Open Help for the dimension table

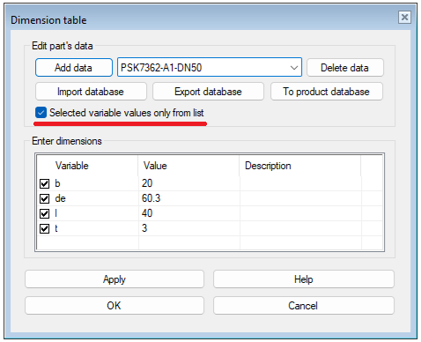click(x=304, y=279)
